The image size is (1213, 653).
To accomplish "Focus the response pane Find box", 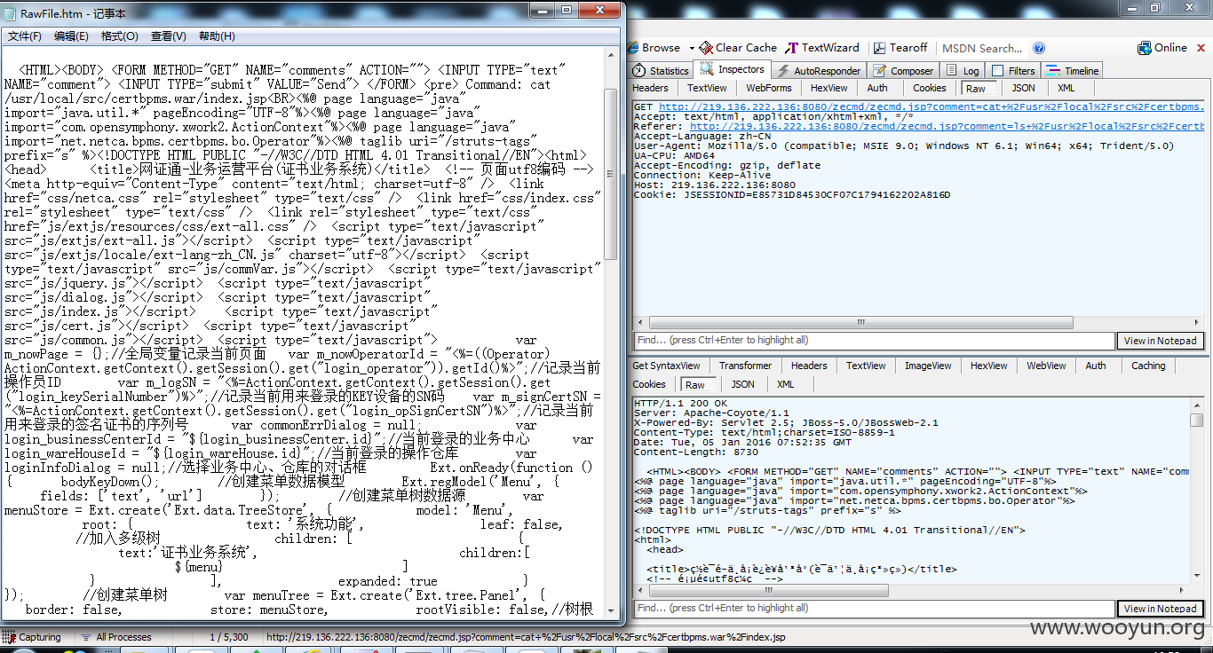I will click(874, 609).
